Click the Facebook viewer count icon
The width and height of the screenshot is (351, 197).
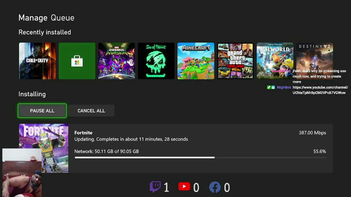(x=215, y=187)
